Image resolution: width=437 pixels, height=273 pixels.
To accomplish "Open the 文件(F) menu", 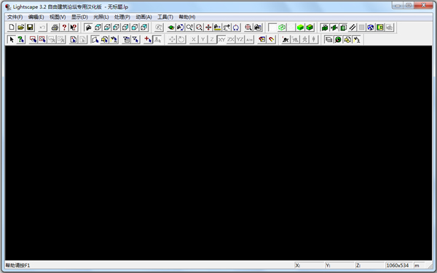I will tap(15, 17).
